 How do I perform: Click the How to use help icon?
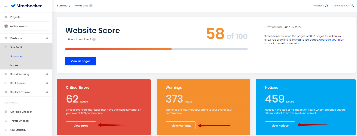coord(91,6)
